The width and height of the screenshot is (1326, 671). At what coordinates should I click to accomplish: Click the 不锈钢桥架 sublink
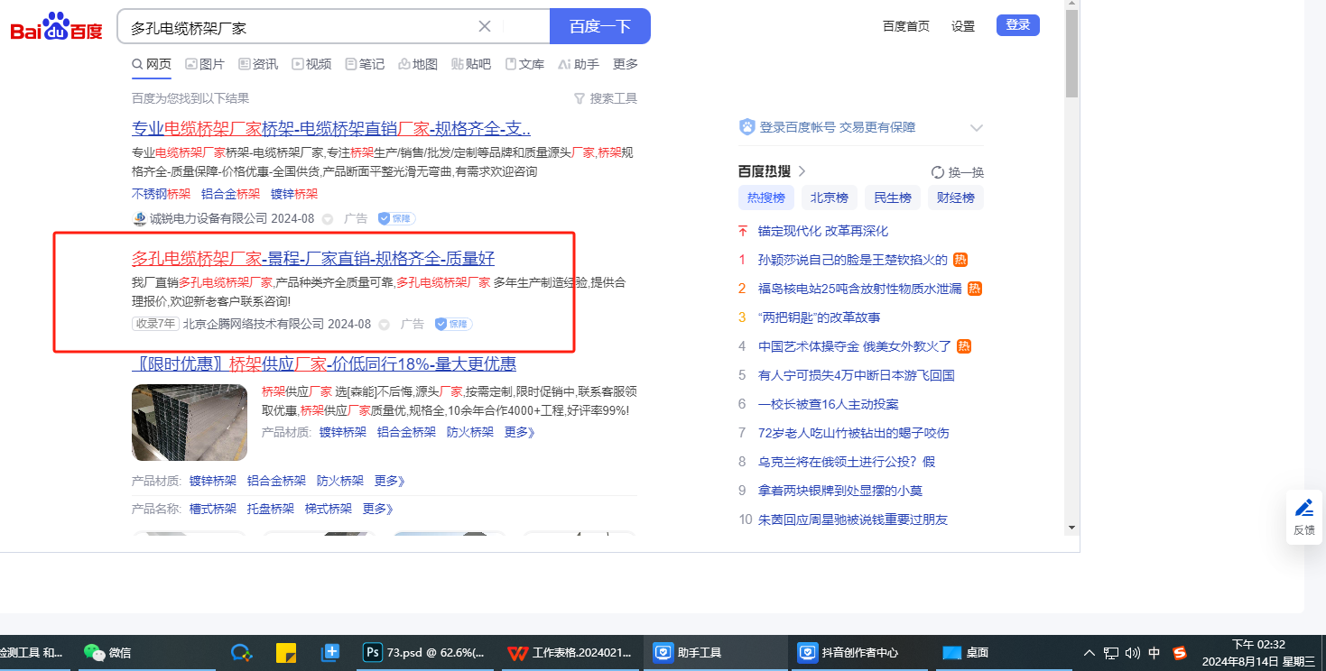[161, 194]
